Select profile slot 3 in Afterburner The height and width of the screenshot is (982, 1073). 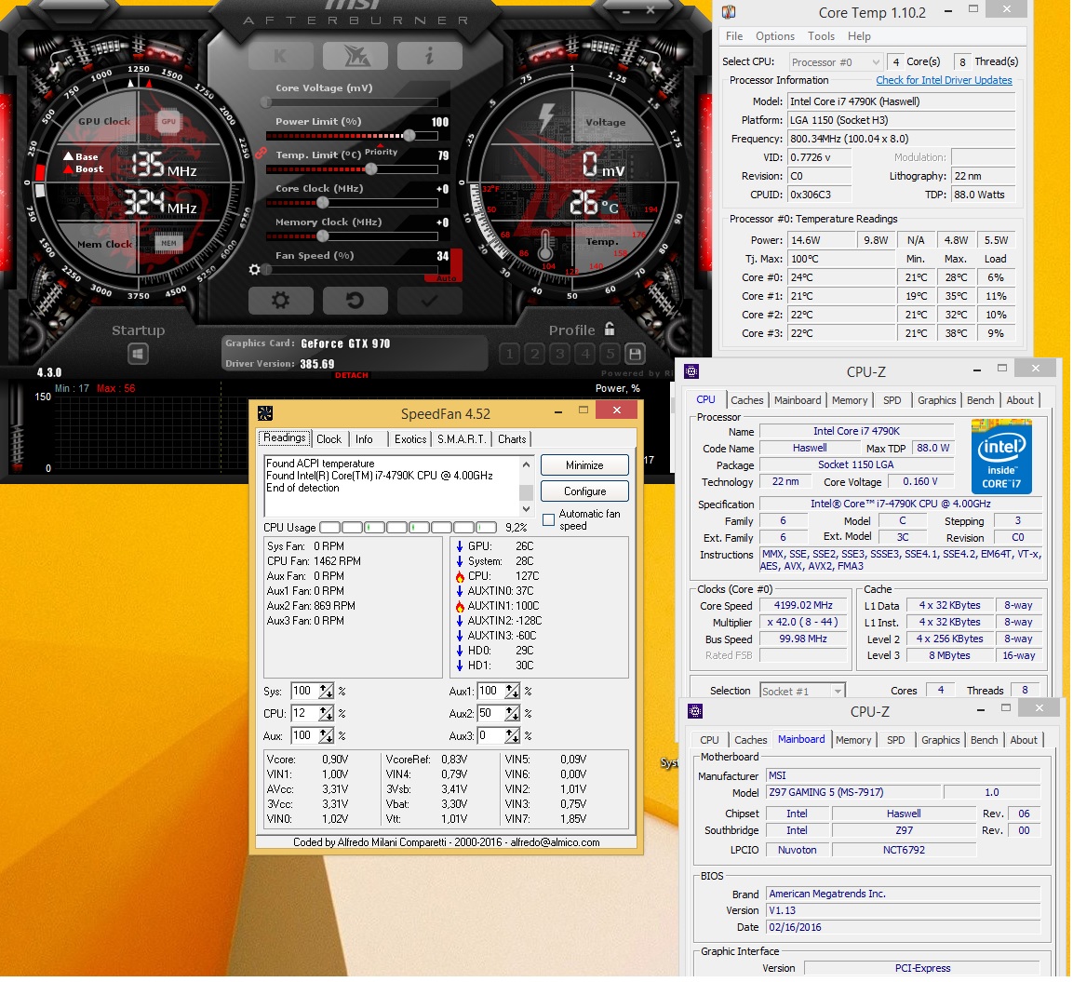pyautogui.click(x=560, y=354)
